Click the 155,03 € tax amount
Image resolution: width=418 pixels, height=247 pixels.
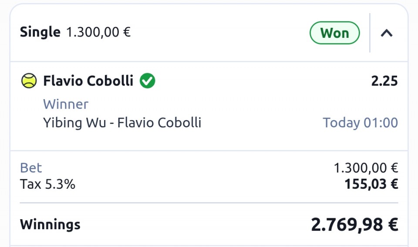371,184
